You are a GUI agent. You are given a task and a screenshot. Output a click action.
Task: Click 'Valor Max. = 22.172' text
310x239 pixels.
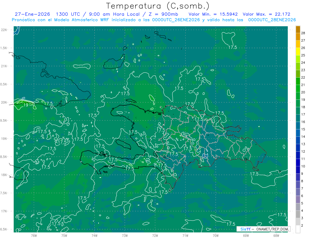tap(267, 14)
